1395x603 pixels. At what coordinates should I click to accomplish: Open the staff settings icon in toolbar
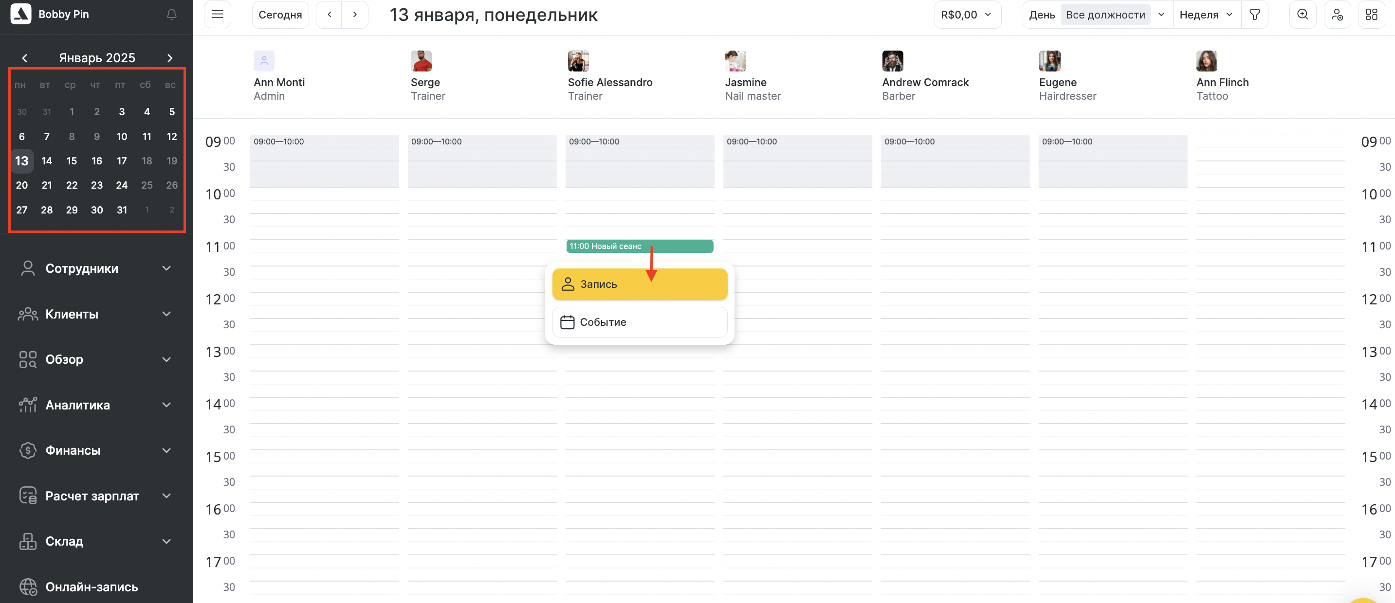[x=1337, y=15]
